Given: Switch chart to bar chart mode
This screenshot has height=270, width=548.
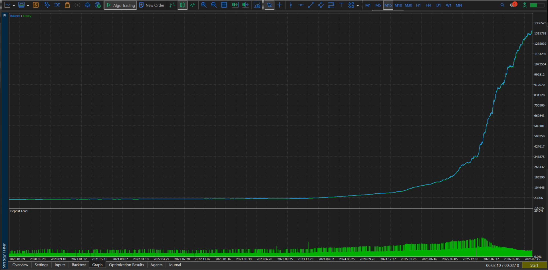Looking at the screenshot, I should [x=172, y=5].
